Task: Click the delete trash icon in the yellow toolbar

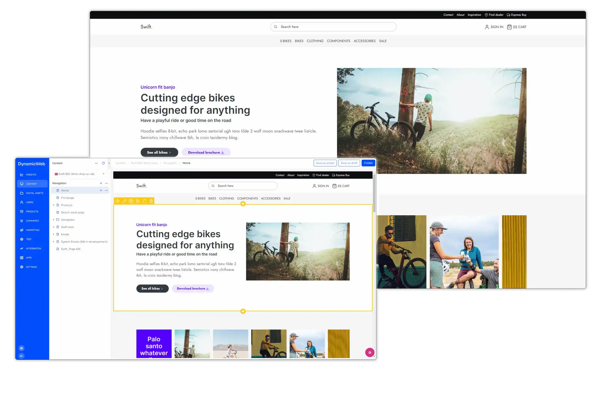Action: 144,201
